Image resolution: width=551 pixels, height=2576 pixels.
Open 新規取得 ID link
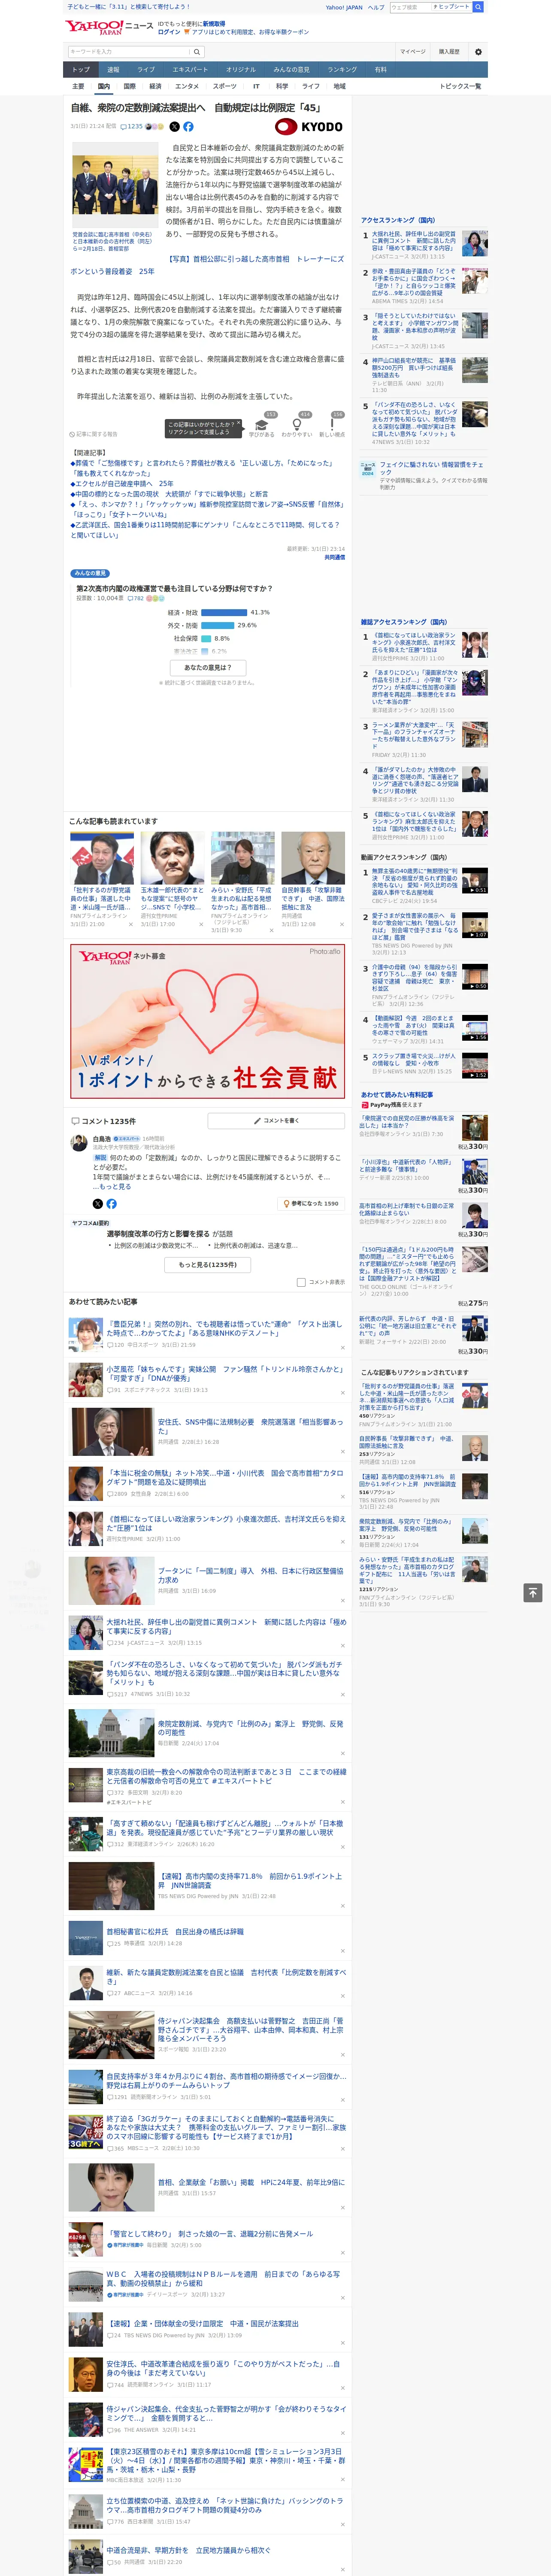coord(214,23)
